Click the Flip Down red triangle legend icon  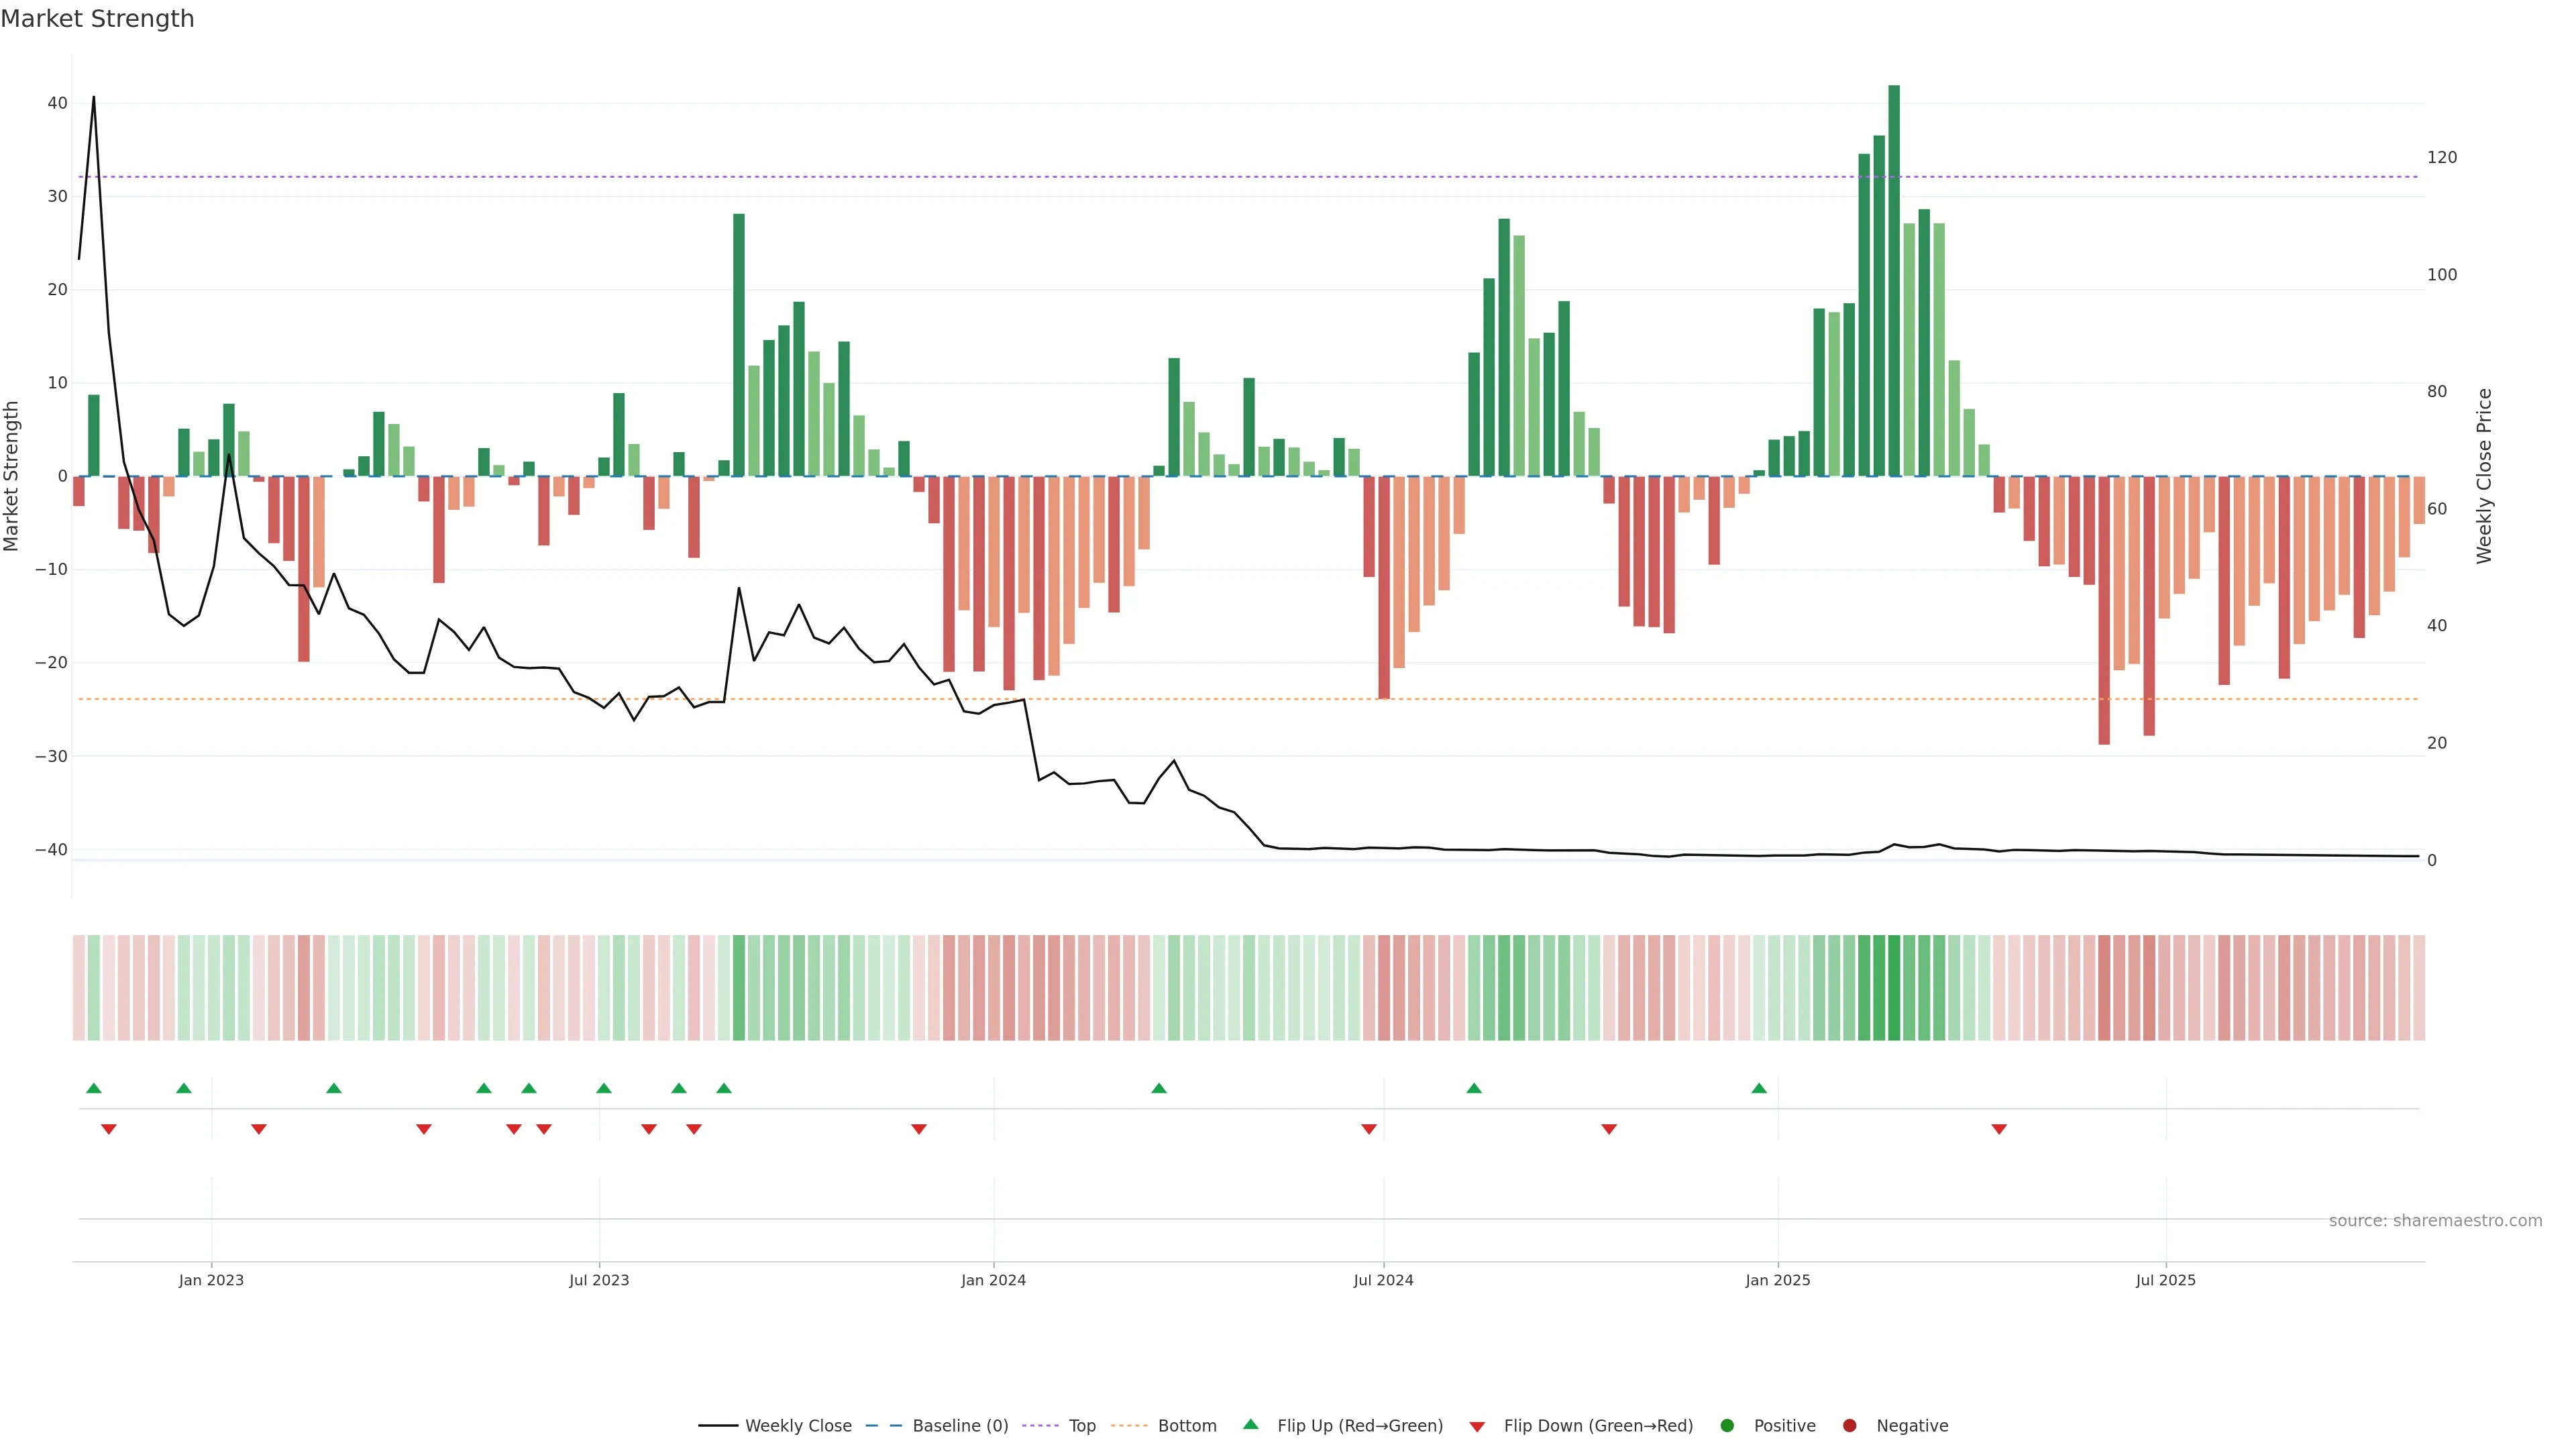(x=1477, y=1426)
